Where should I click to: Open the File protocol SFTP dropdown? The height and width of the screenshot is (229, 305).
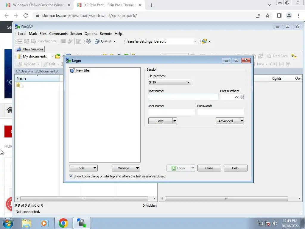pos(169,82)
